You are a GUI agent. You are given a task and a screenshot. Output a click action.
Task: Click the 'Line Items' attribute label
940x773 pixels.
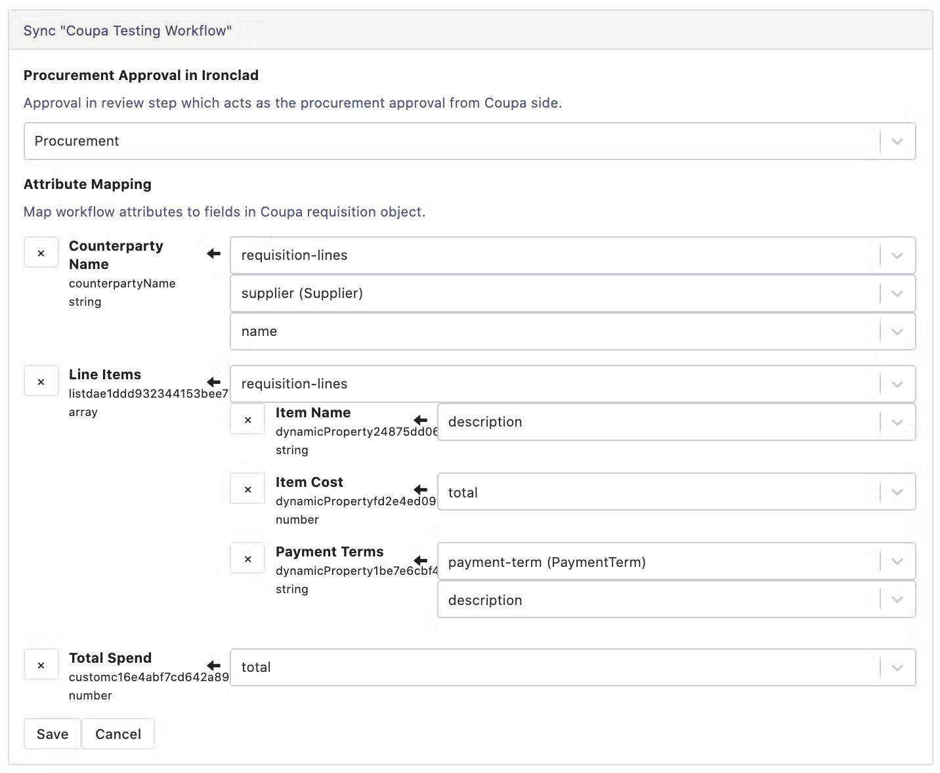click(105, 375)
